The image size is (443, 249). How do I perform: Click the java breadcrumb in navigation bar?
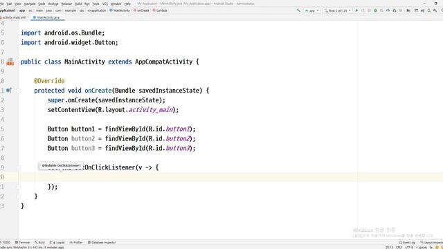49,10
